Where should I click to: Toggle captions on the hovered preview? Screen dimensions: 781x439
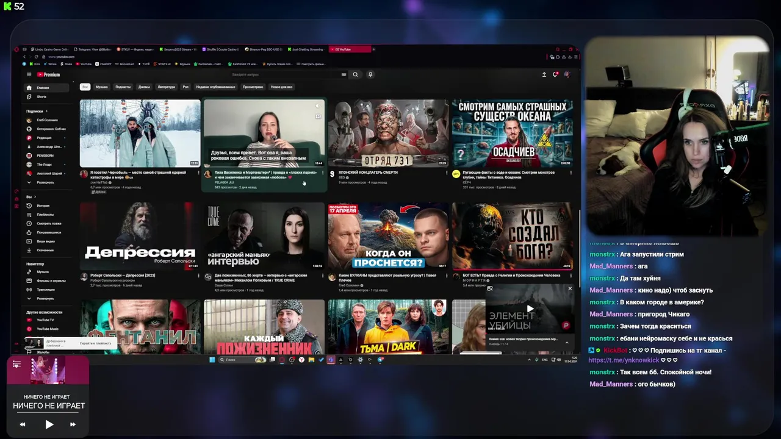point(318,116)
